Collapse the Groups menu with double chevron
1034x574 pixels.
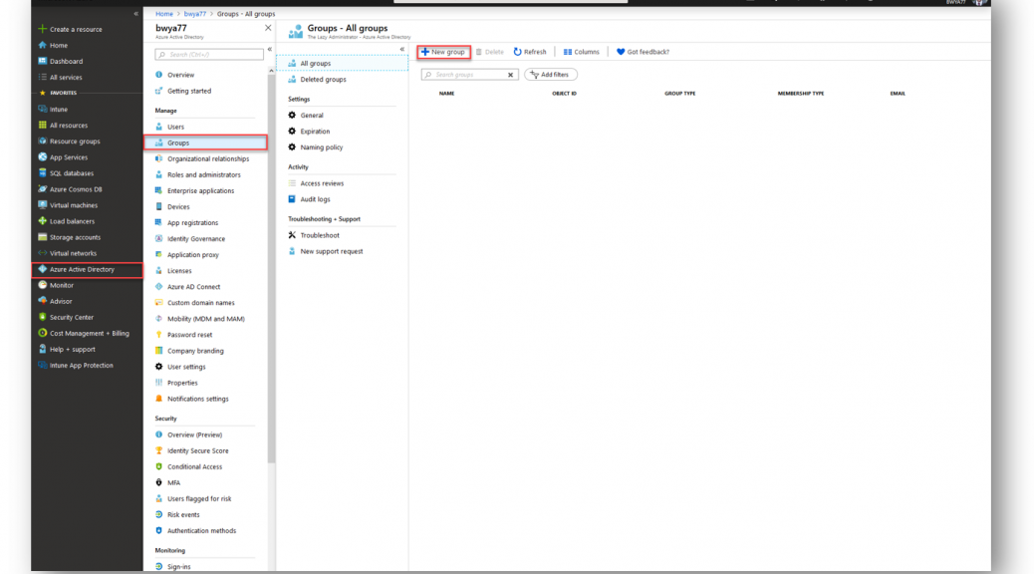coord(402,49)
